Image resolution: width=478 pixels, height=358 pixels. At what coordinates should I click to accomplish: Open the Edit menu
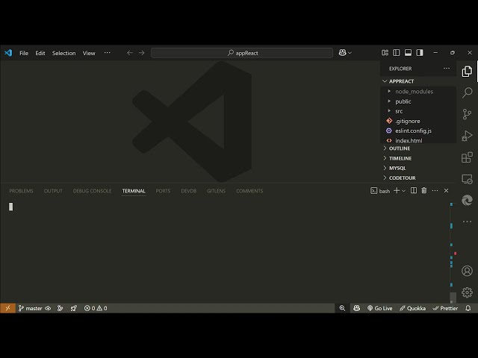click(x=40, y=53)
